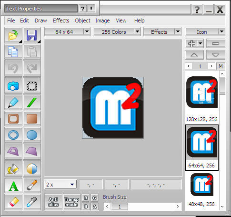Select the 48x48, 256 icon thumbnail

[x=202, y=190]
